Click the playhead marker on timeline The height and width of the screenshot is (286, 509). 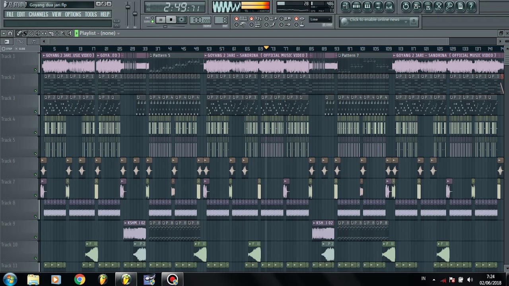click(x=266, y=48)
